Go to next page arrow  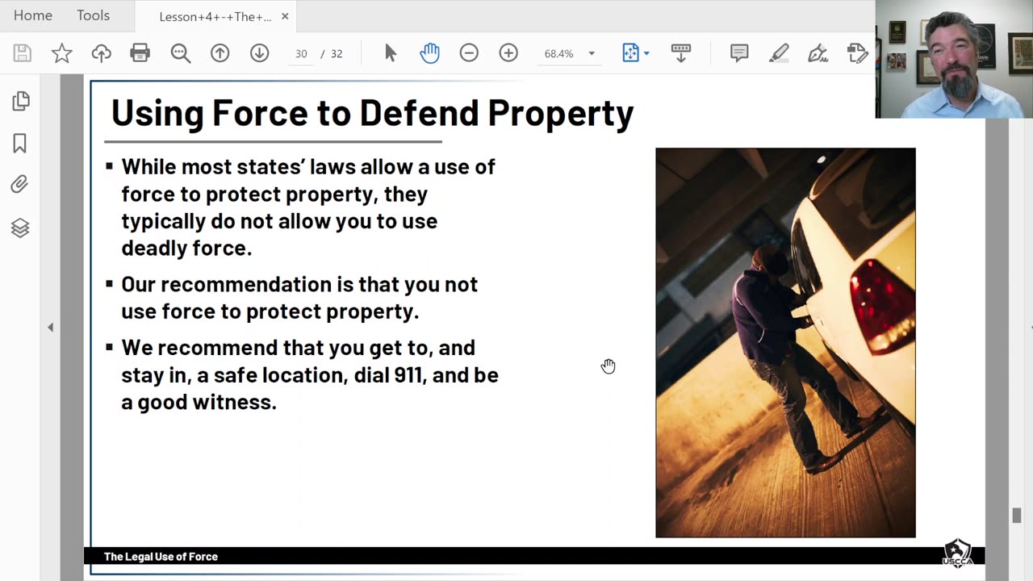click(259, 53)
